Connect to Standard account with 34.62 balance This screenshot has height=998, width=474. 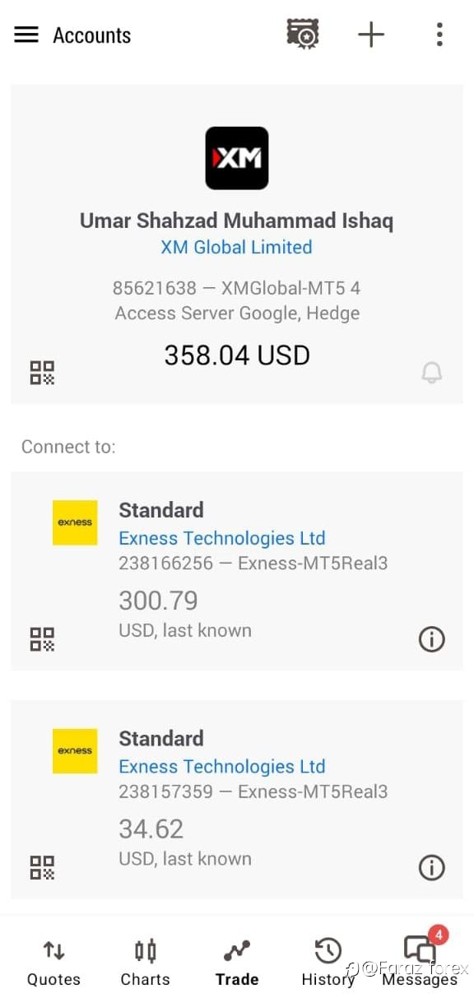(237, 799)
